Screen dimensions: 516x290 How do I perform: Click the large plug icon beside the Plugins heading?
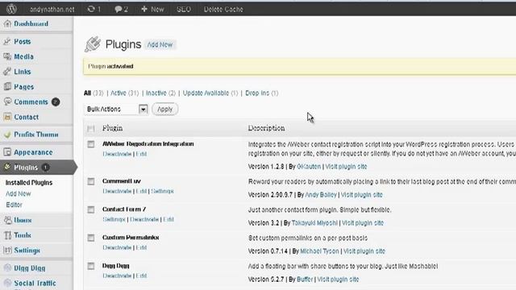click(x=93, y=44)
